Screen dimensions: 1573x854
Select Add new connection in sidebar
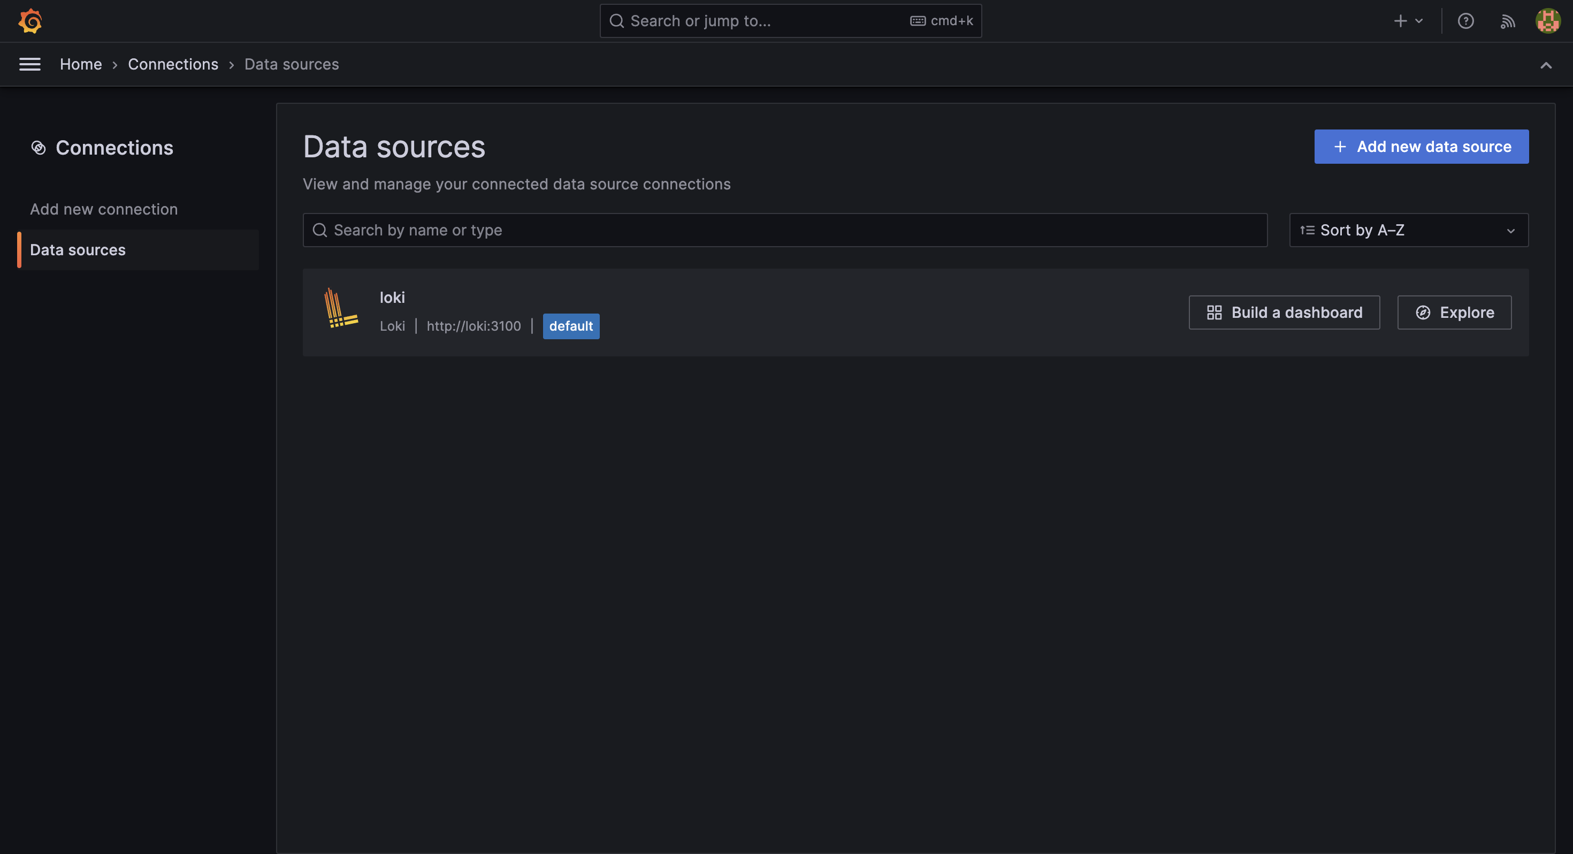pyautogui.click(x=104, y=209)
